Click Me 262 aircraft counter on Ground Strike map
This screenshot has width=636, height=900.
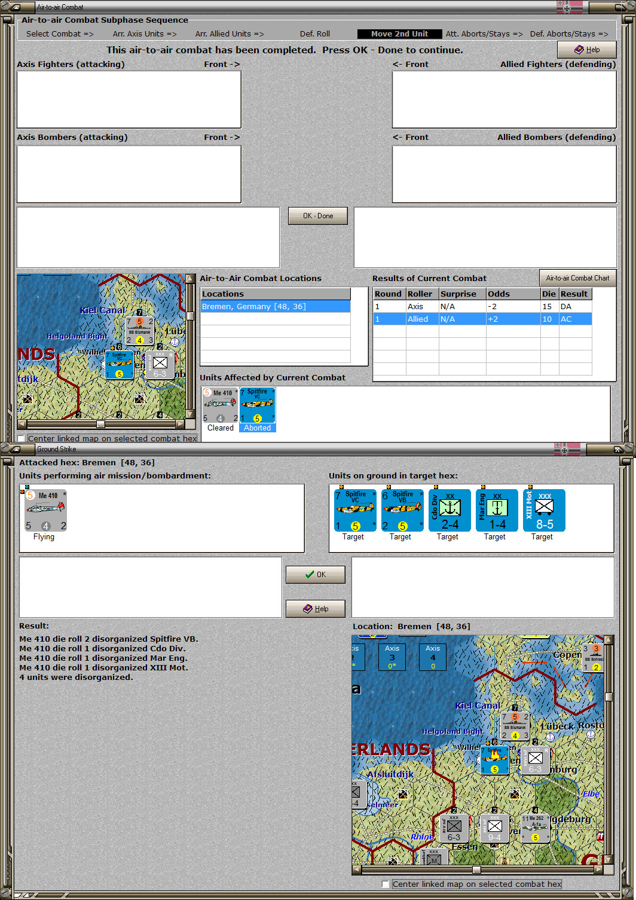[536, 828]
